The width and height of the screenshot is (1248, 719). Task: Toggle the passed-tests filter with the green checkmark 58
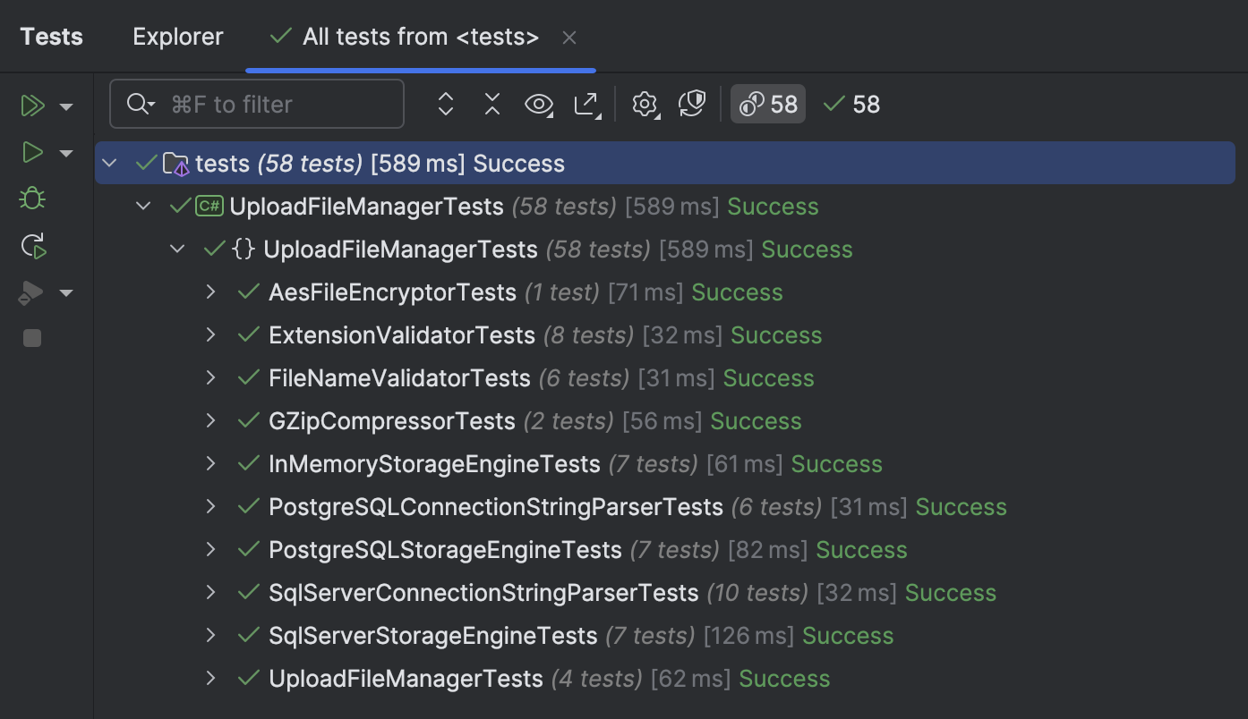[851, 104]
